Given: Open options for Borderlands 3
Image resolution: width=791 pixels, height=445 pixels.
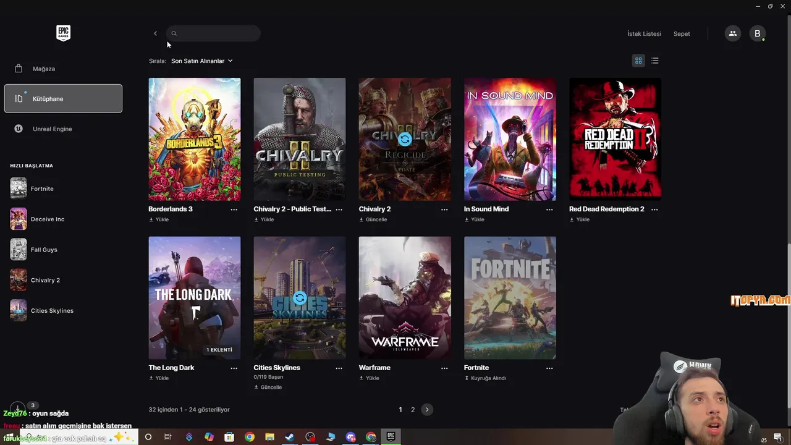Looking at the screenshot, I should pyautogui.click(x=234, y=210).
